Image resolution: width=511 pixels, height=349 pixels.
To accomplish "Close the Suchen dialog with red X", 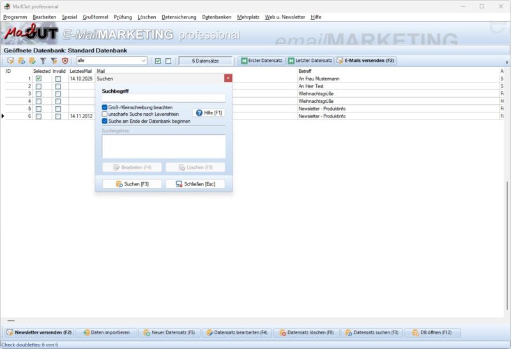I will [x=228, y=78].
